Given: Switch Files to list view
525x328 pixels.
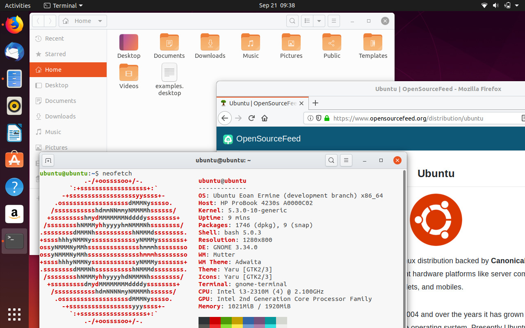Looking at the screenshot, I should (307, 21).
